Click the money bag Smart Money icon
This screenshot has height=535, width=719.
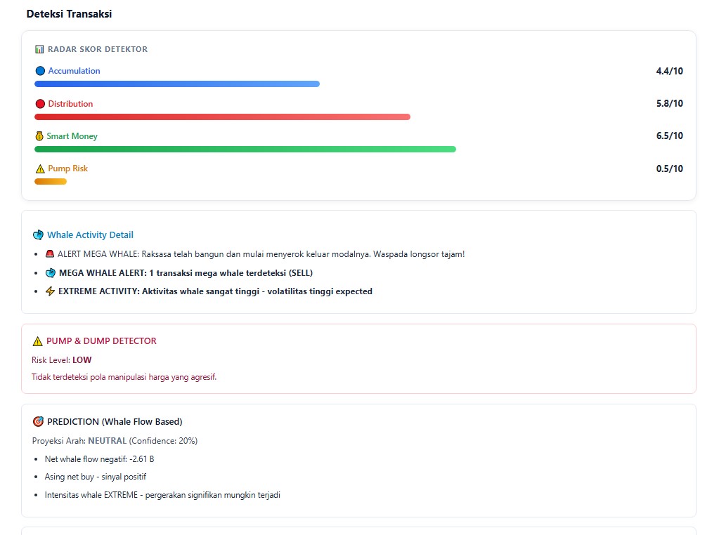tap(40, 136)
